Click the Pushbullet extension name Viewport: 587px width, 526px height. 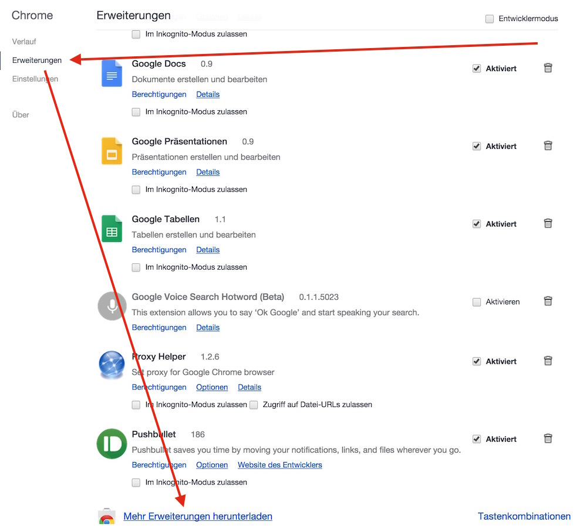[x=153, y=435]
